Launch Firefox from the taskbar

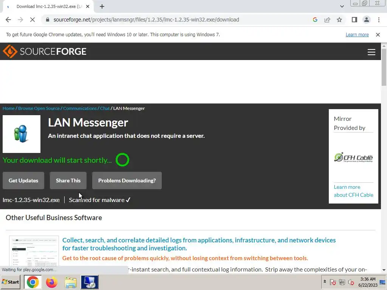tap(51, 282)
